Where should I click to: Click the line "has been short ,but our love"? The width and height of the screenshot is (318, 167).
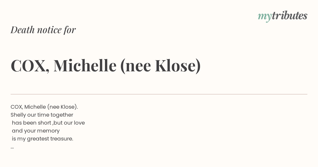click(48, 123)
